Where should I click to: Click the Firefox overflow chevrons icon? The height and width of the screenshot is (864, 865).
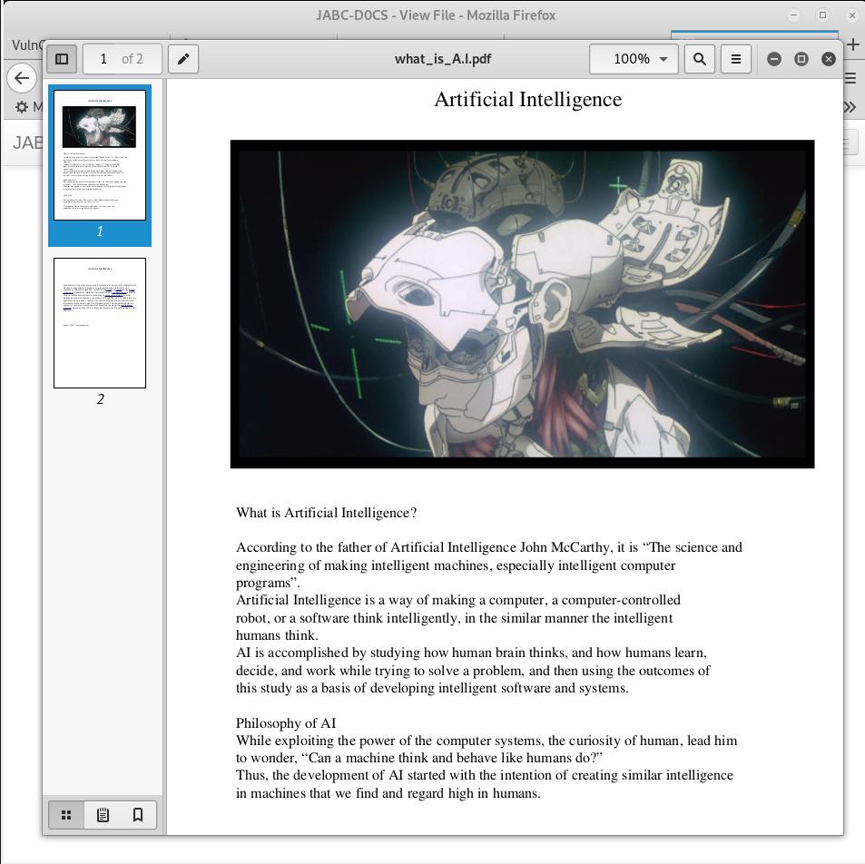pos(850,107)
